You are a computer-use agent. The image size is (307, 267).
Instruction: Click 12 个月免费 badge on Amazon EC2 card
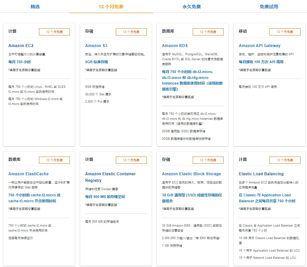(x=55, y=32)
